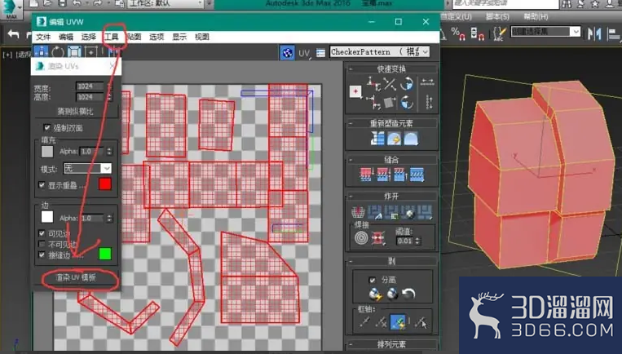
Task: Open the 文件 menu in Edit UVW
Action: click(x=43, y=37)
